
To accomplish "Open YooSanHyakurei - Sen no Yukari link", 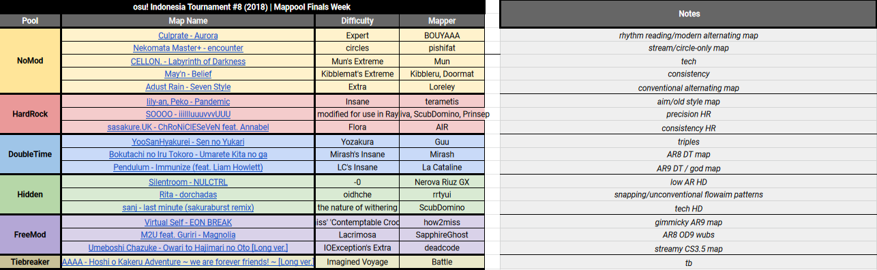I will click(188, 141).
